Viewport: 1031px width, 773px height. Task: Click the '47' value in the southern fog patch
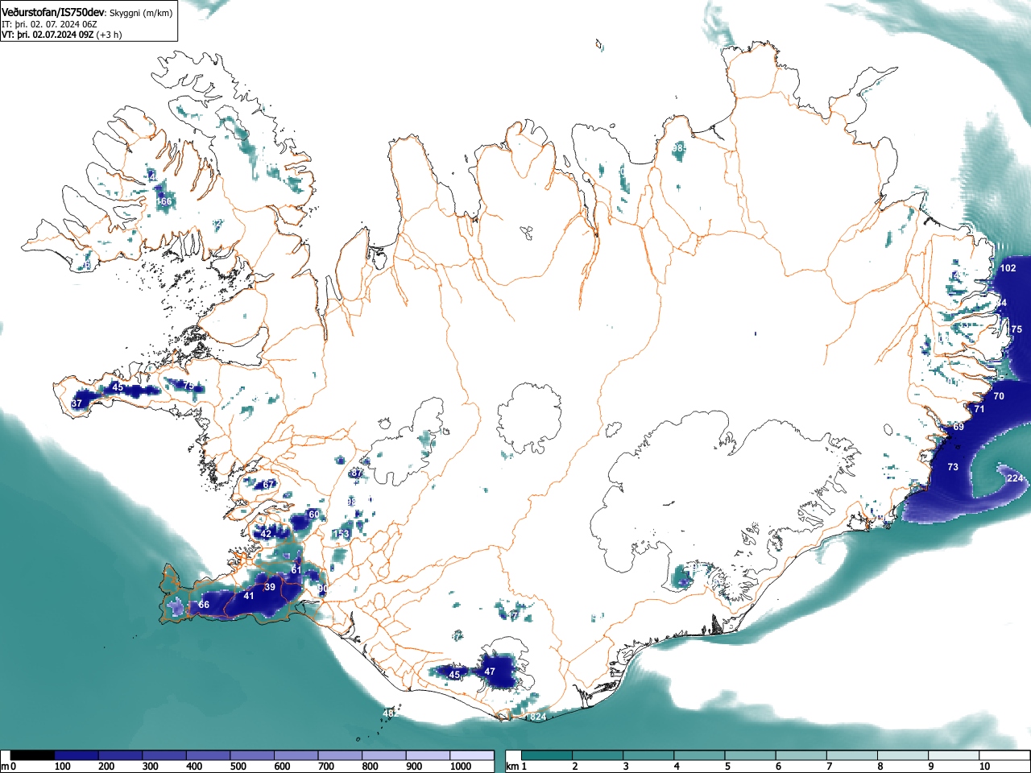coord(490,671)
